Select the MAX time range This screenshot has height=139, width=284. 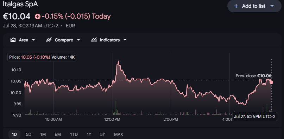pyautogui.click(x=119, y=134)
